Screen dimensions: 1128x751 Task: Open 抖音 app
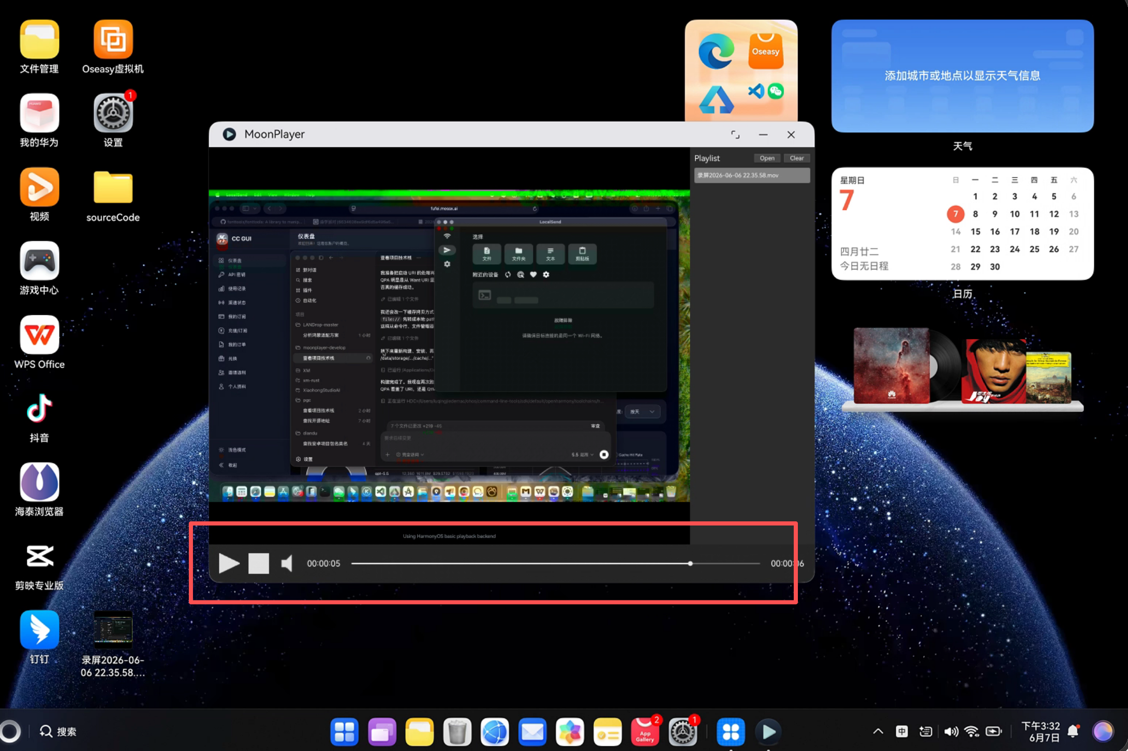click(39, 417)
